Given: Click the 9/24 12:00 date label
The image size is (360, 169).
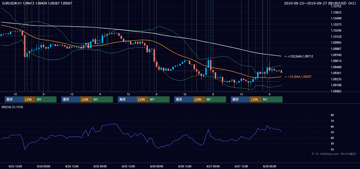Looking at the screenshot, I should (x=72, y=166).
